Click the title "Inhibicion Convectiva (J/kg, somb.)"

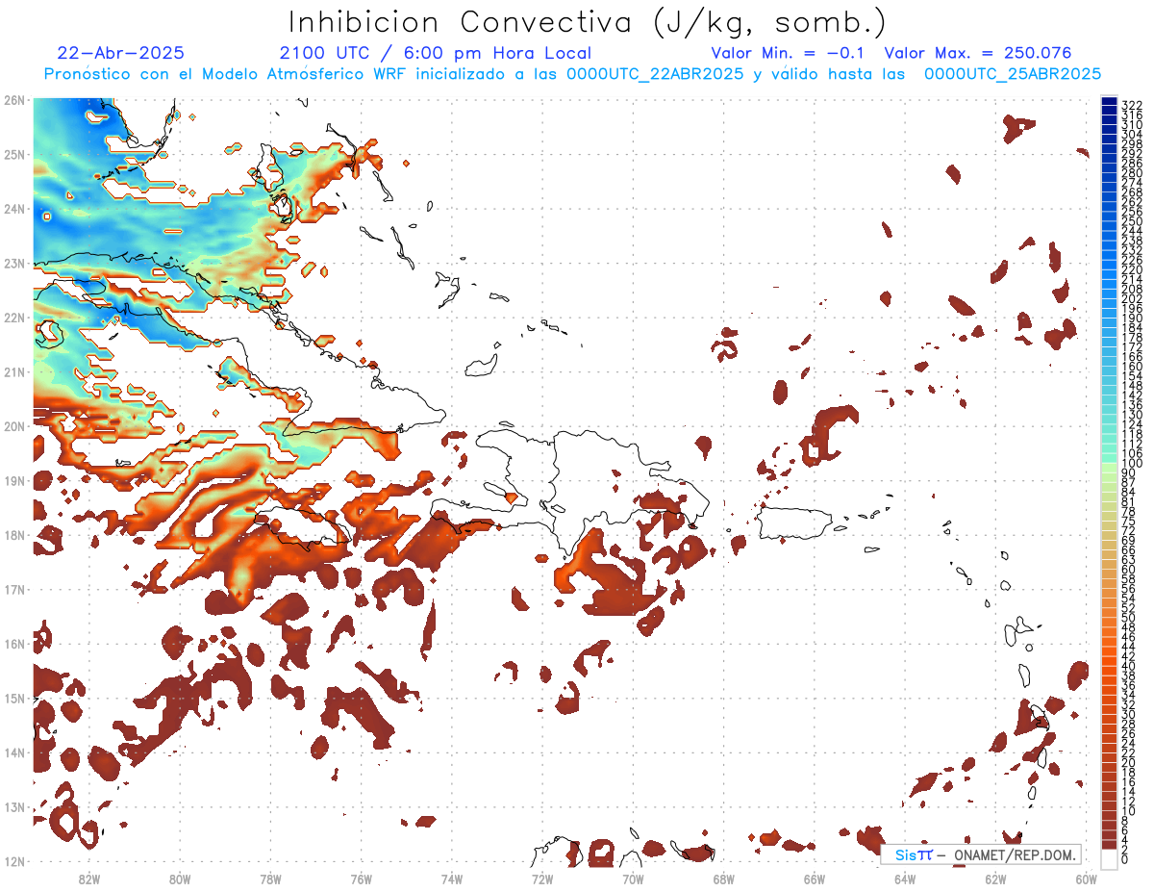(588, 22)
